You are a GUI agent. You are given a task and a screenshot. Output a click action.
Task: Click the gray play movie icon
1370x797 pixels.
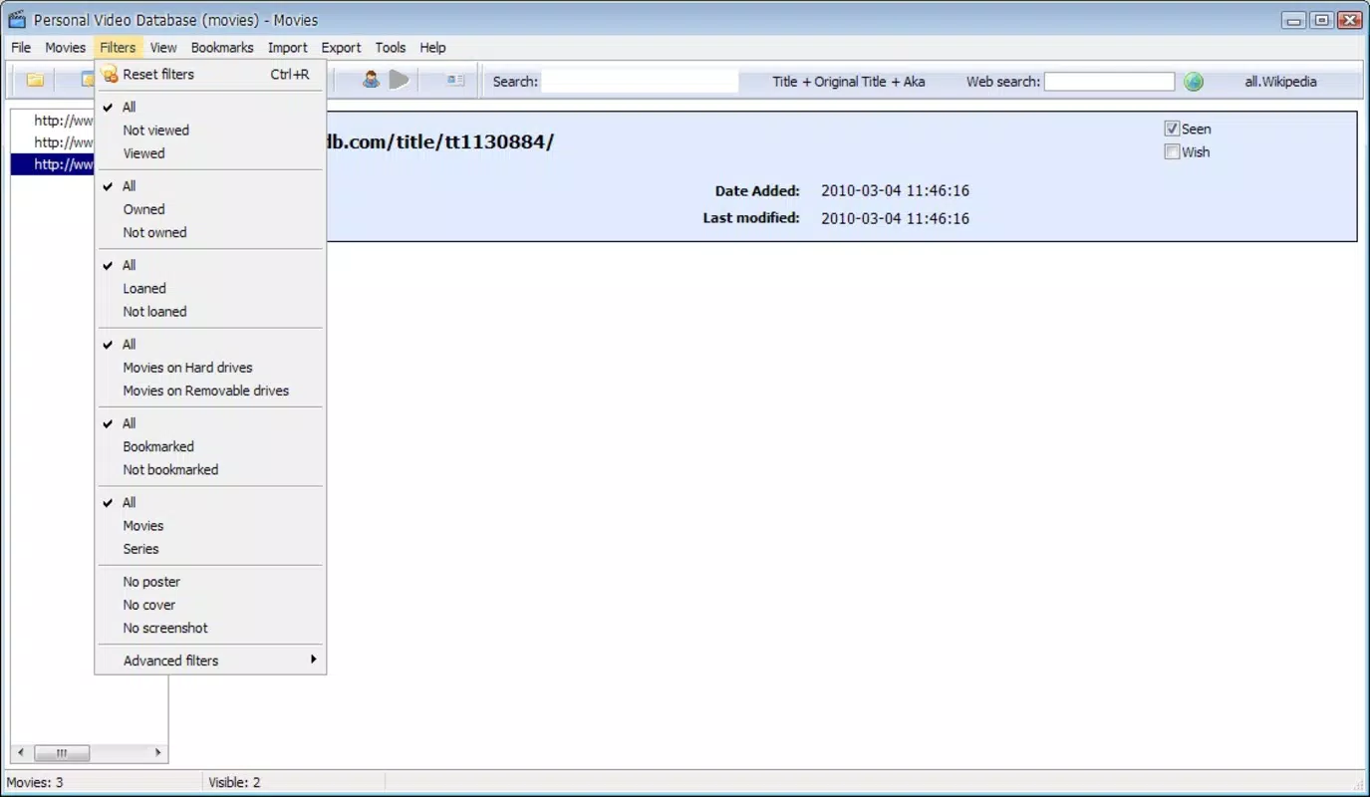[x=400, y=81]
